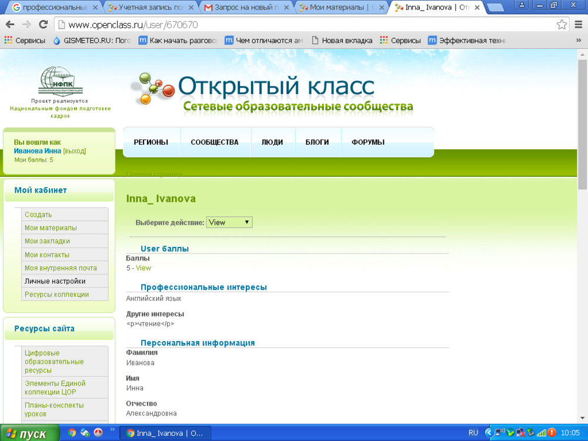Click the 'Английский язык' interest text

pos(153,299)
